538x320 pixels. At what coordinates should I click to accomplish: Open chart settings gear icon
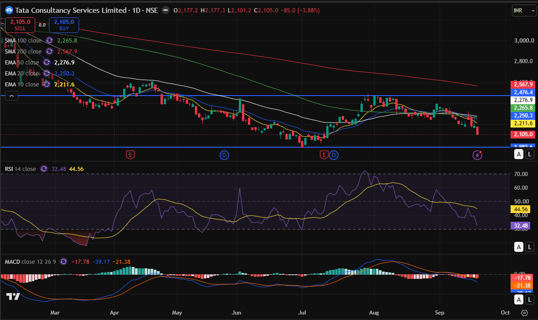pos(524,313)
